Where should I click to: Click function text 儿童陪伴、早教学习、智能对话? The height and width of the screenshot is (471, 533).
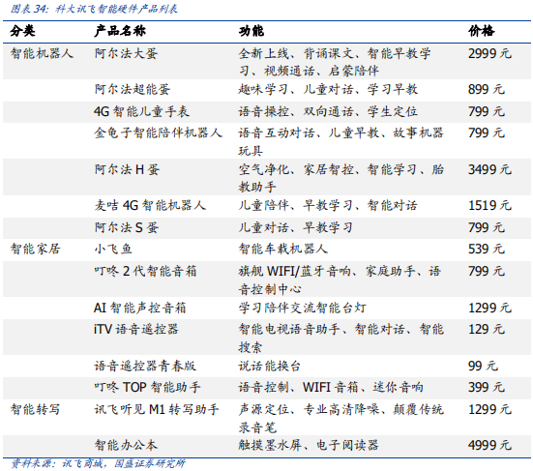tap(328, 205)
